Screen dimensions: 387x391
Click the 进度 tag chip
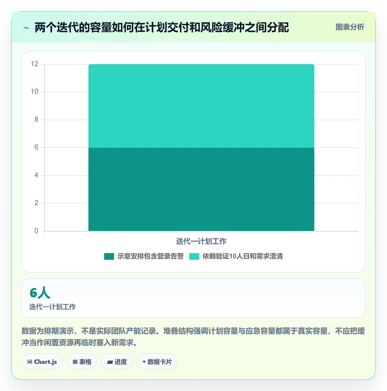click(x=117, y=362)
